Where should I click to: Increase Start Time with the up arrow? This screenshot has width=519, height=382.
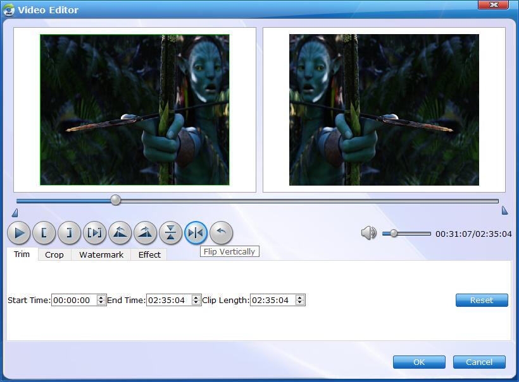point(101,297)
